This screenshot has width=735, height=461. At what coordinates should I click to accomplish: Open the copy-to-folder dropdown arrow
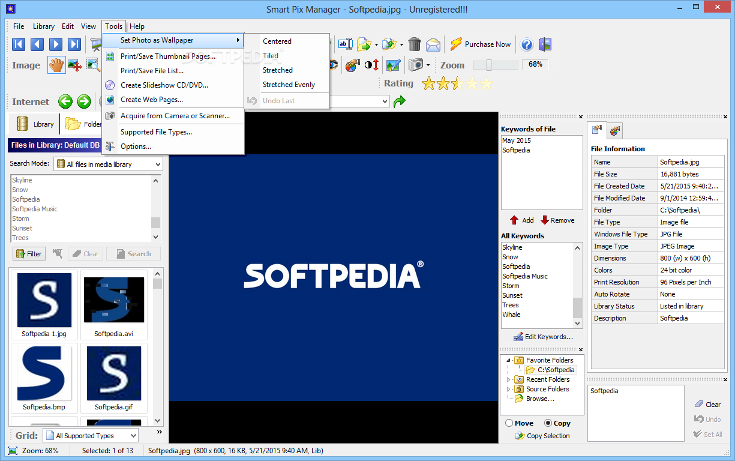(x=401, y=44)
